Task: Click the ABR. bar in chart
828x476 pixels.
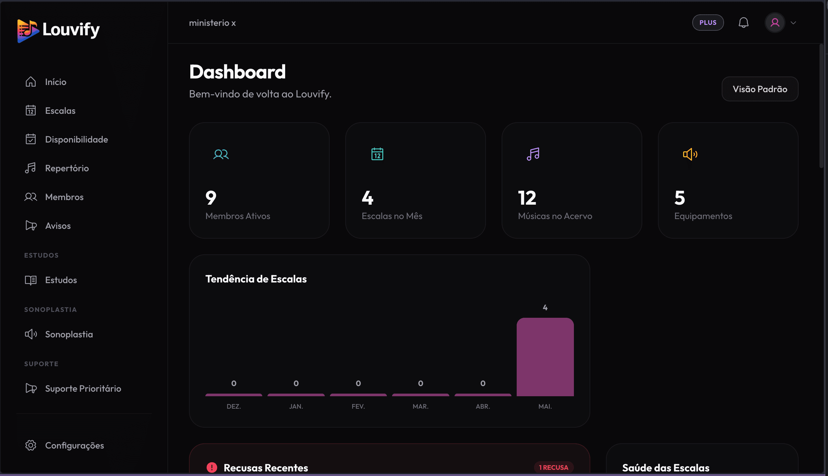Action: click(483, 395)
